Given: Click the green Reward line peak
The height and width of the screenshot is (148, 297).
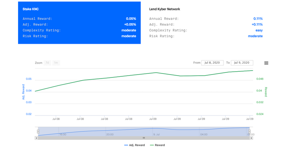Looking at the screenshot, I should (x=252, y=71).
